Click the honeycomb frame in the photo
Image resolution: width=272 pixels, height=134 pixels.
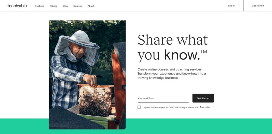95,100
